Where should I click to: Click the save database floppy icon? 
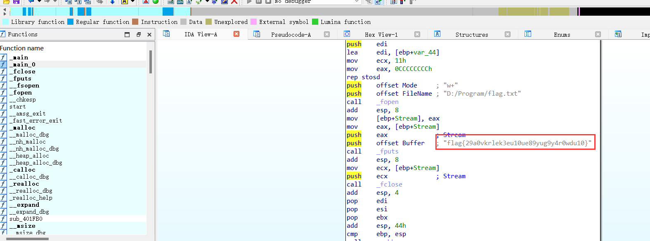(17, 2)
